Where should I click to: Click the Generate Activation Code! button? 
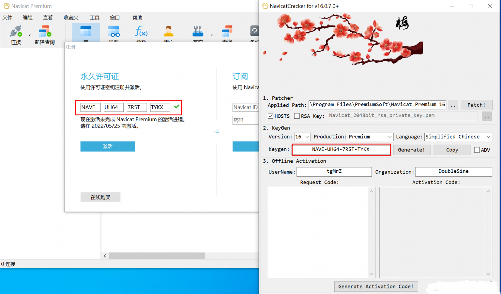(x=376, y=287)
